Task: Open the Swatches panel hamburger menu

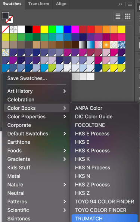Action: point(130,4)
